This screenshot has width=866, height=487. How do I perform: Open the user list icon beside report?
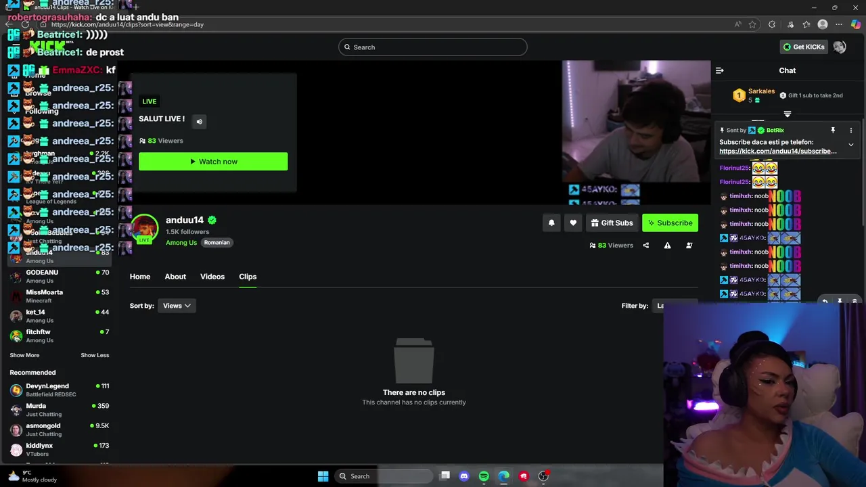(689, 246)
